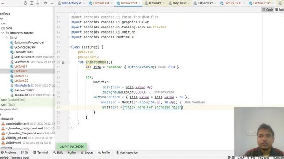284x159 pixels.
Task: Click the collapse all icon in project panel
Action: coord(38,3)
